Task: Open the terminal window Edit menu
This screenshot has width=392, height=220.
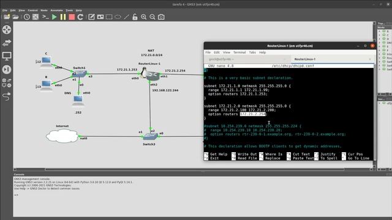Action: point(216,53)
